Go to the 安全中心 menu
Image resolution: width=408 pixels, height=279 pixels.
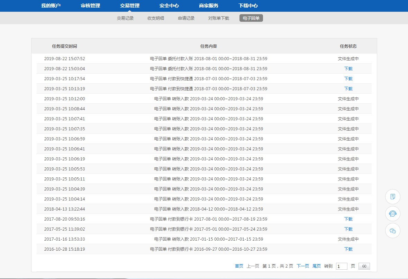pyautogui.click(x=169, y=6)
